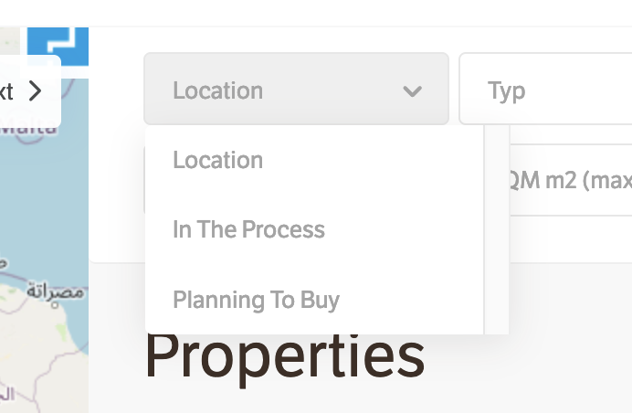632x413 pixels.
Task: Click the 'Properties' heading
Action: [284, 356]
